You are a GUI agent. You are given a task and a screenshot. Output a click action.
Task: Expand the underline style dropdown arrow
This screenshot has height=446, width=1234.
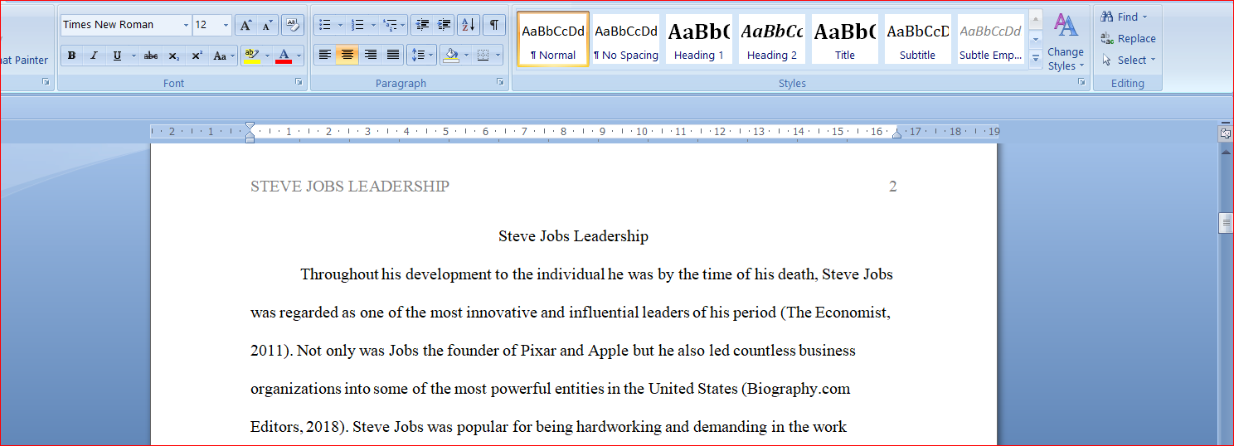[x=133, y=56]
